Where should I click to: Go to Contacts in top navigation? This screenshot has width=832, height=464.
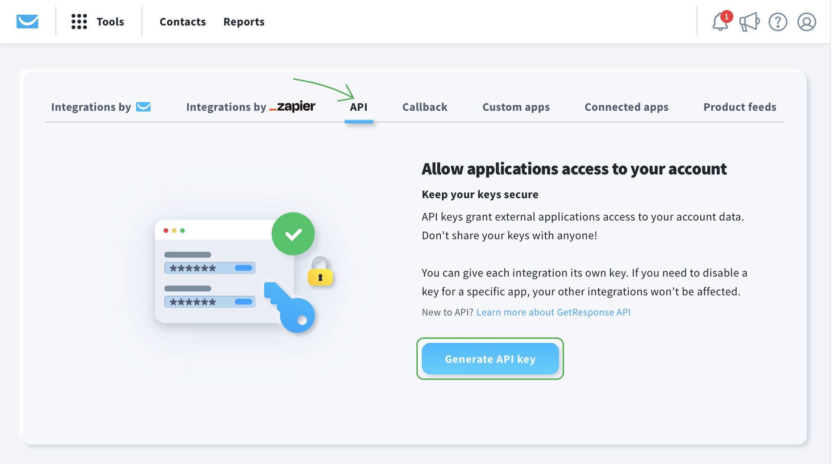pyautogui.click(x=182, y=22)
